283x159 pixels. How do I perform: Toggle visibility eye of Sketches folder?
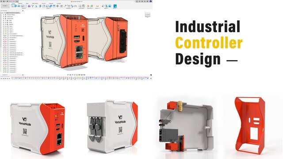pyautogui.click(x=5, y=24)
